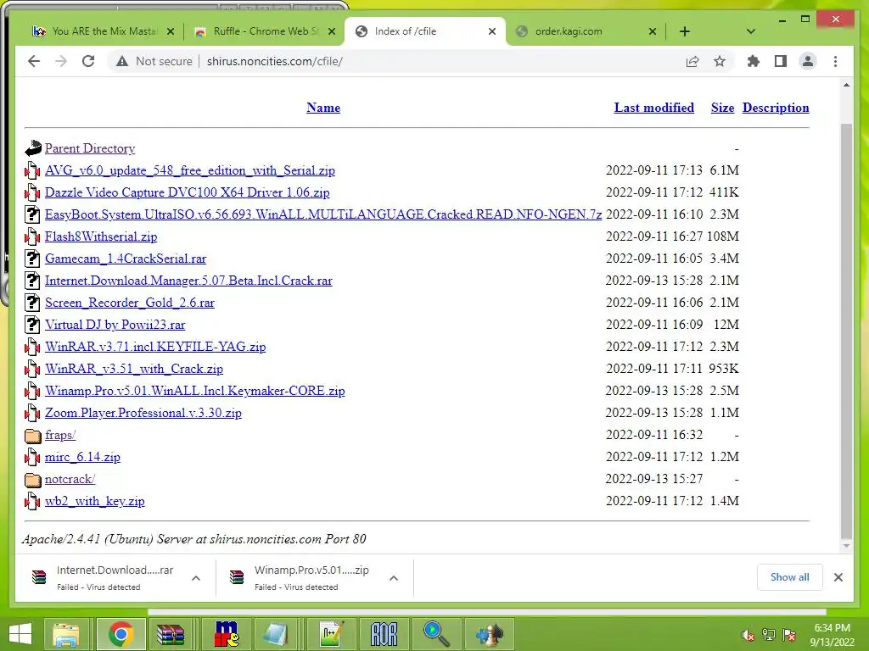Click the unknown-file icon beside Gamecam rar
The width and height of the screenshot is (869, 651).
[33, 259]
